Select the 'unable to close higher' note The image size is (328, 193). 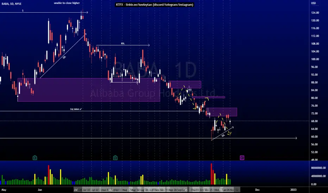67,3
